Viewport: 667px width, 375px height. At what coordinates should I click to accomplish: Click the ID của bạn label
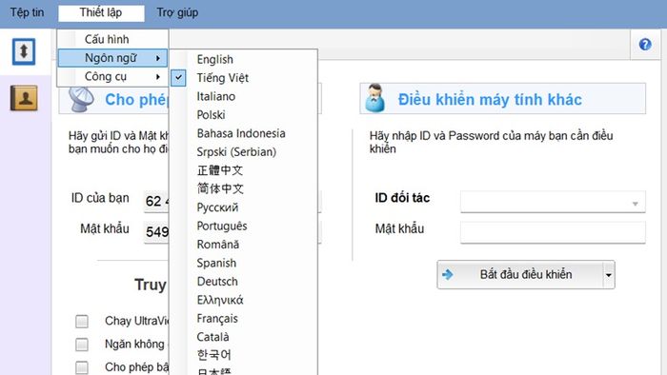(100, 198)
